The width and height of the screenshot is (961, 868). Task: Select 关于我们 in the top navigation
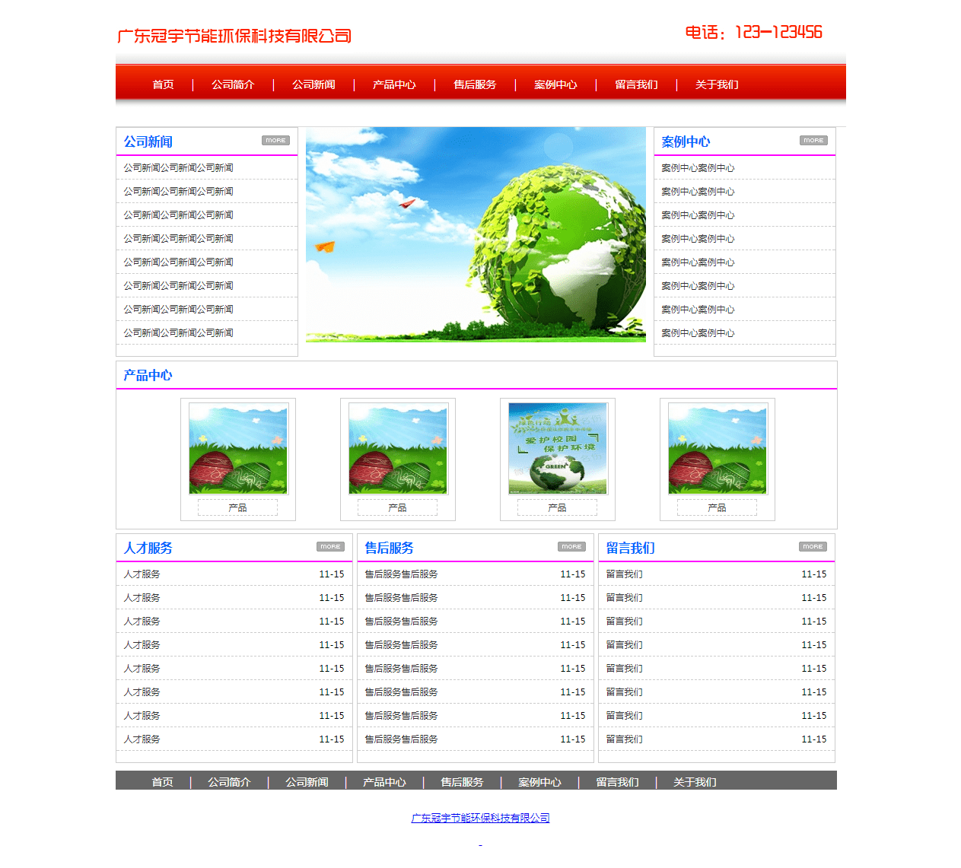tap(716, 84)
